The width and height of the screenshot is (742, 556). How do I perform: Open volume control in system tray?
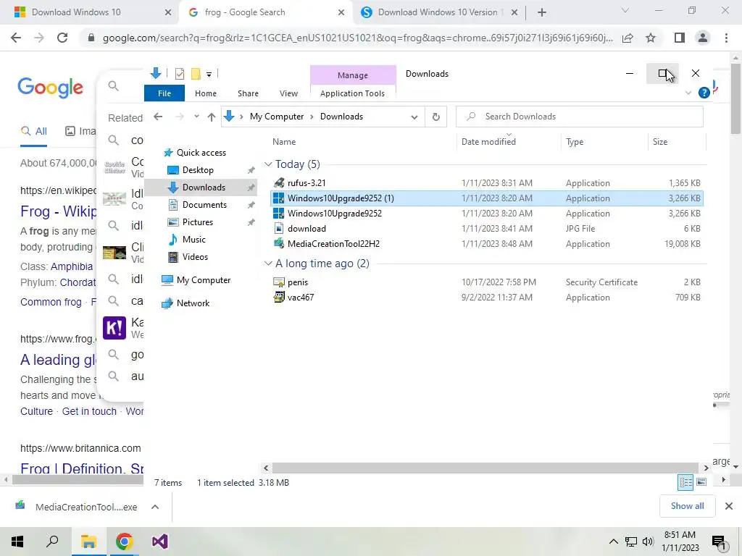(x=648, y=542)
